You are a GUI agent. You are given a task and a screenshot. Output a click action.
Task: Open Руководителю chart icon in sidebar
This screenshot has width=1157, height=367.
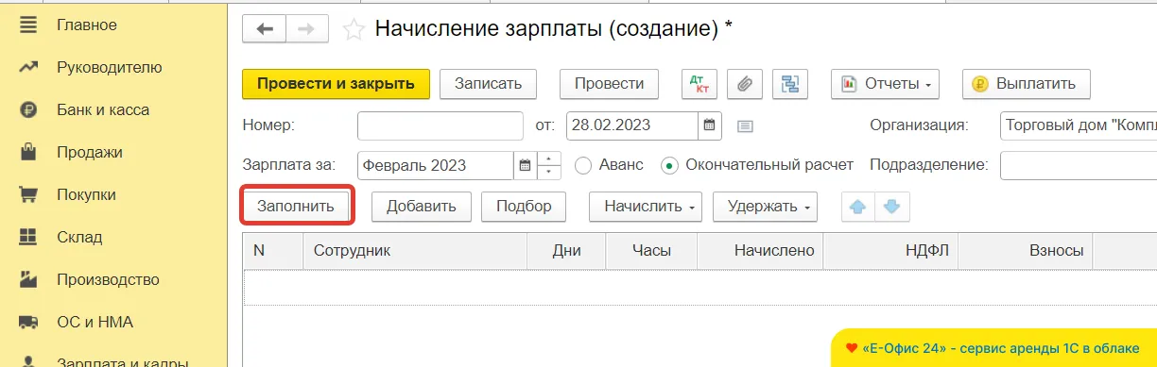28,68
